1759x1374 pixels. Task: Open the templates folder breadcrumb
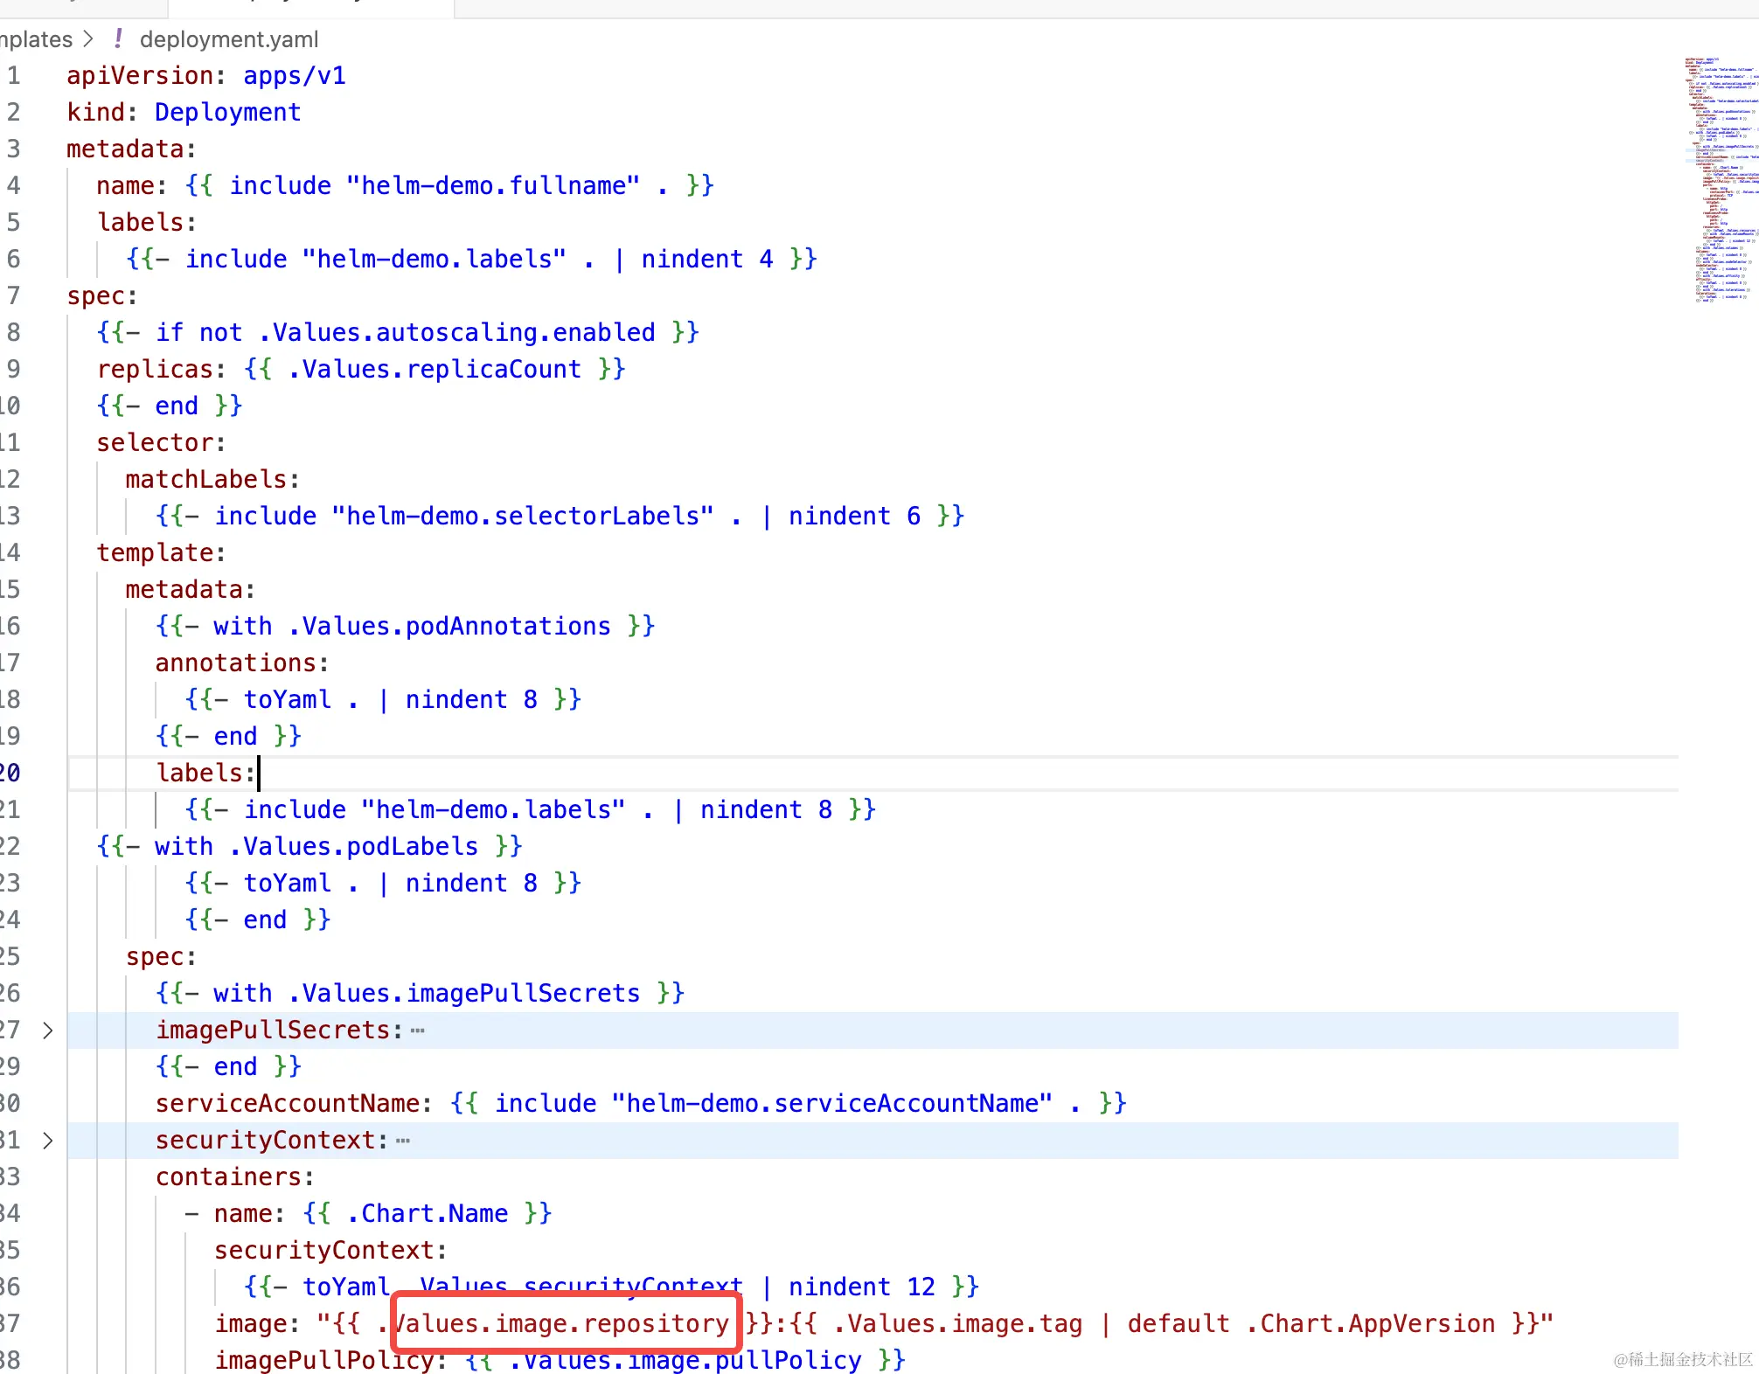coord(35,39)
